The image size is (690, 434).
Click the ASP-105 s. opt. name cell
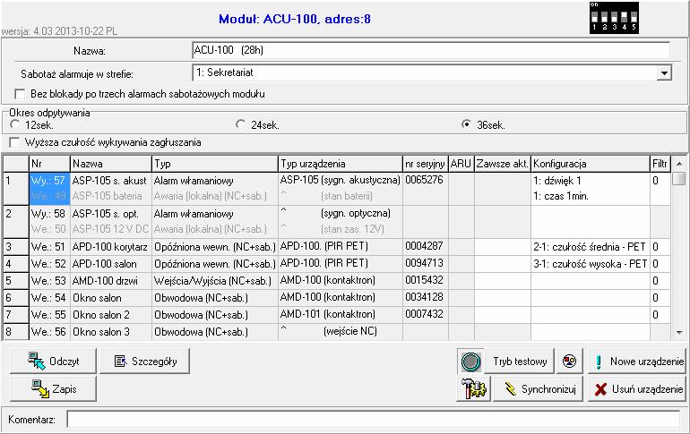[x=110, y=214]
